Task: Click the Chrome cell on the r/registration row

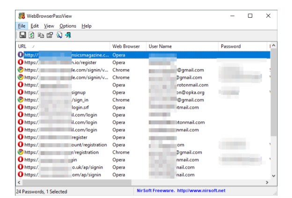Action: [x=121, y=152]
